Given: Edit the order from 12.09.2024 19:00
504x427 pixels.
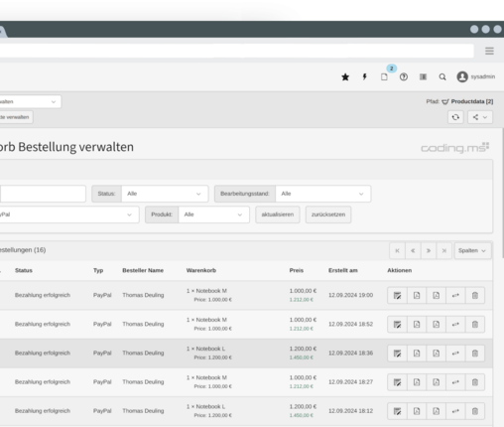Looking at the screenshot, I should pyautogui.click(x=397, y=295).
